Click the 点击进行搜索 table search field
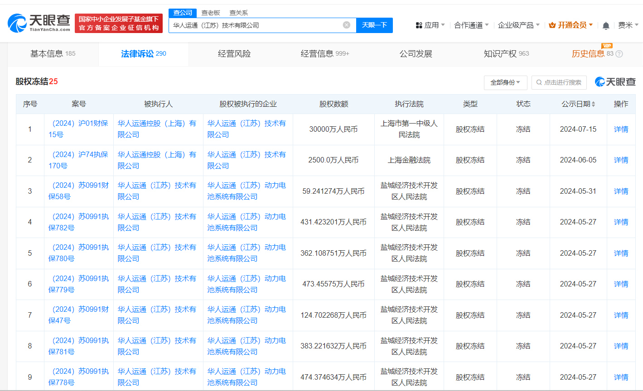 click(559, 82)
